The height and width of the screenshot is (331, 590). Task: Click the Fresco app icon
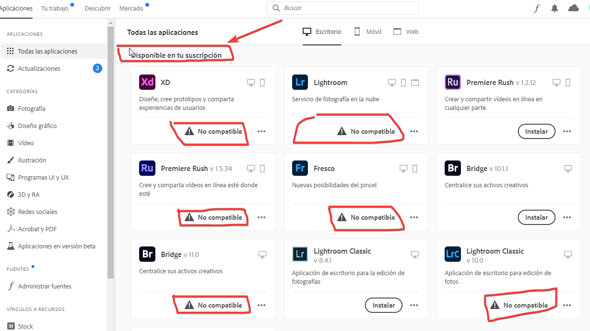tap(300, 168)
